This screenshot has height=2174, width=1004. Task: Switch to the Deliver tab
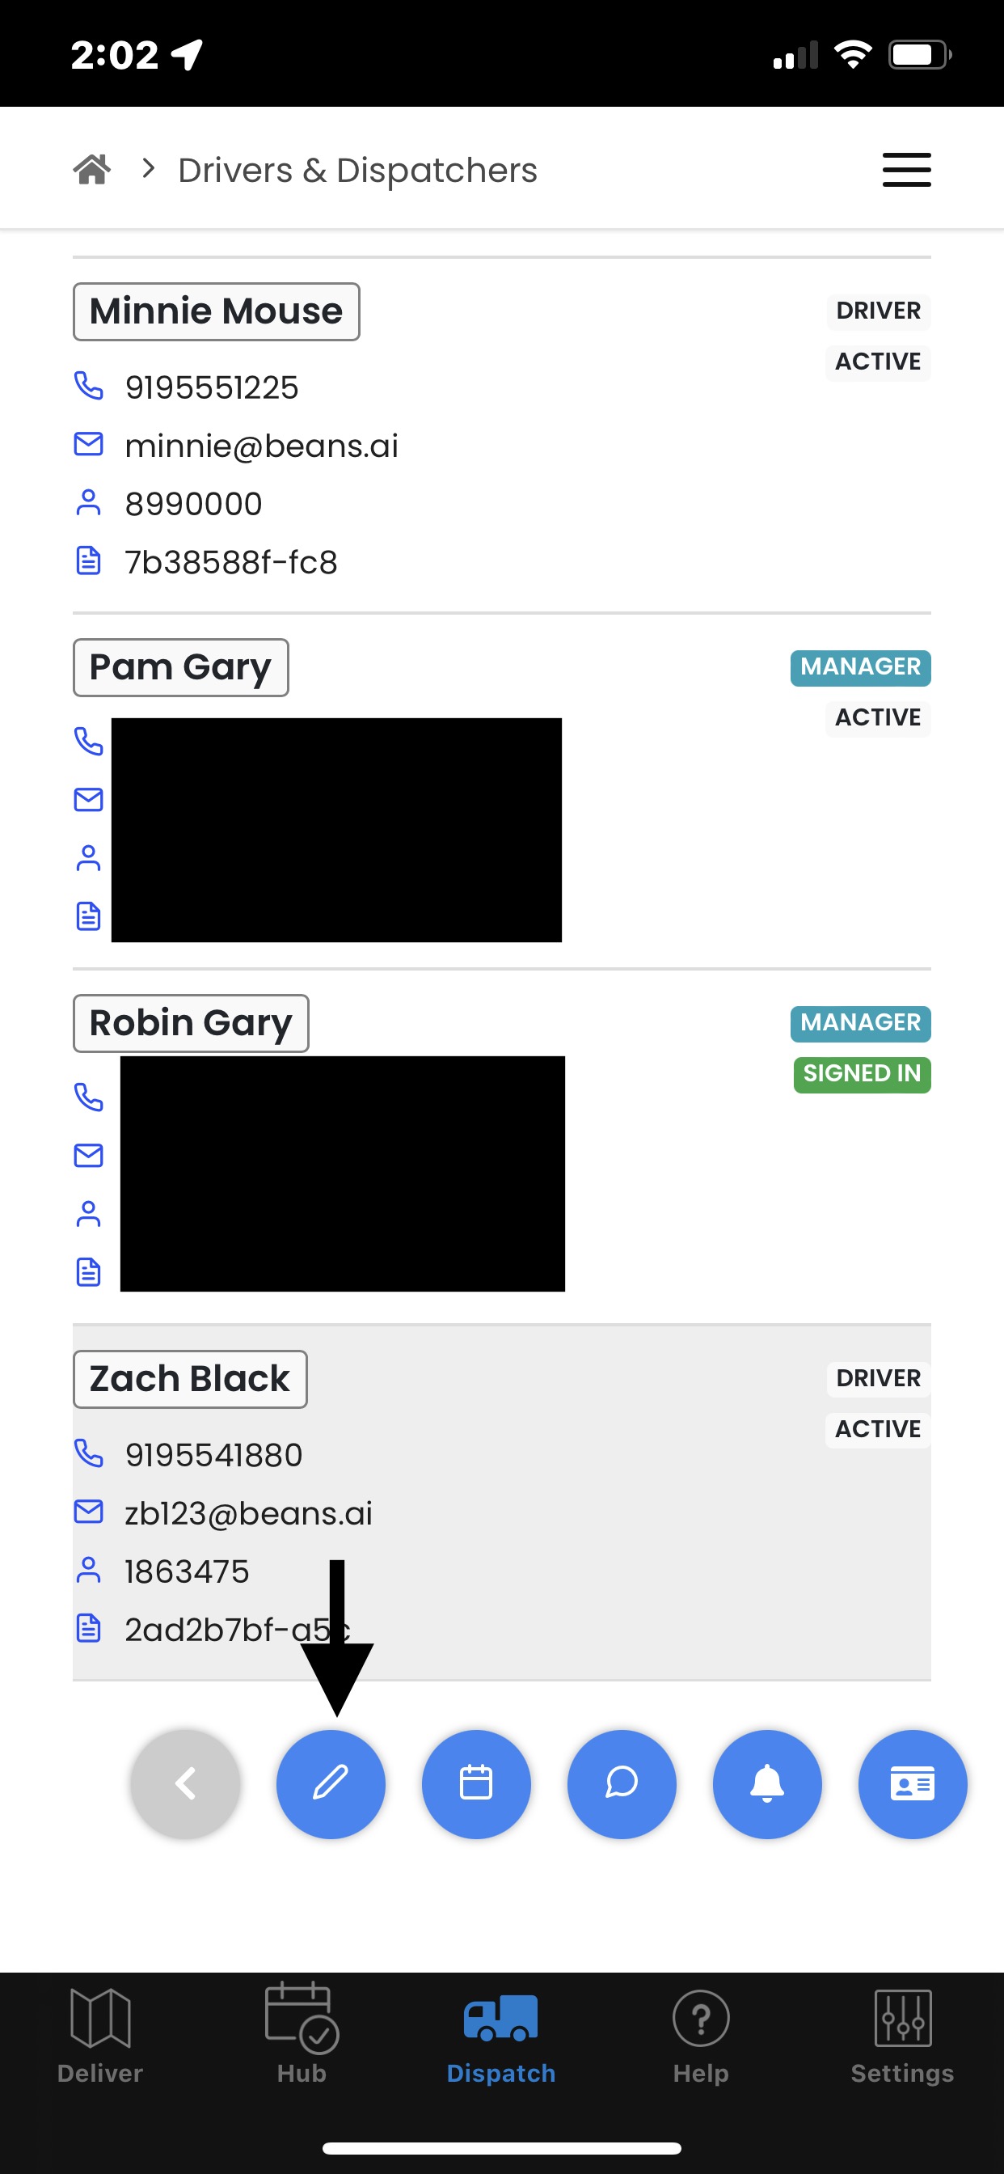click(100, 2036)
